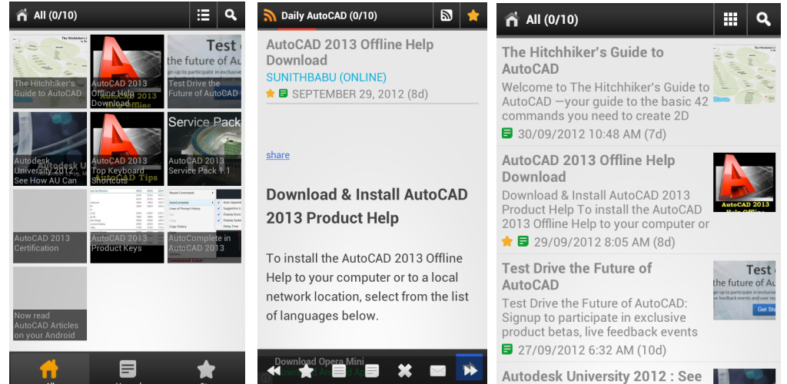Switch to list view using the list icon
This screenshot has width=787, height=384.
[203, 15]
